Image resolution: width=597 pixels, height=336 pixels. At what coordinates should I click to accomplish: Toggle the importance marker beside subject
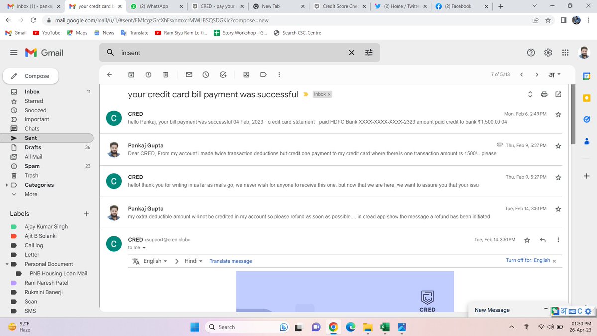point(305,94)
